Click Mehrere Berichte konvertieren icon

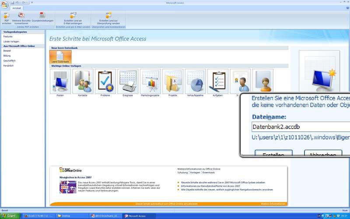click(21, 18)
